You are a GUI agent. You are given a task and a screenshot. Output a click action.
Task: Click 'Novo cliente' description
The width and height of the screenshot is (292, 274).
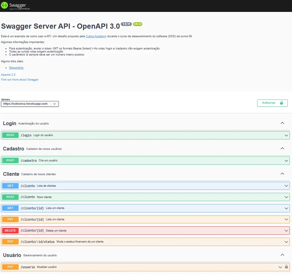pyautogui.click(x=44, y=197)
